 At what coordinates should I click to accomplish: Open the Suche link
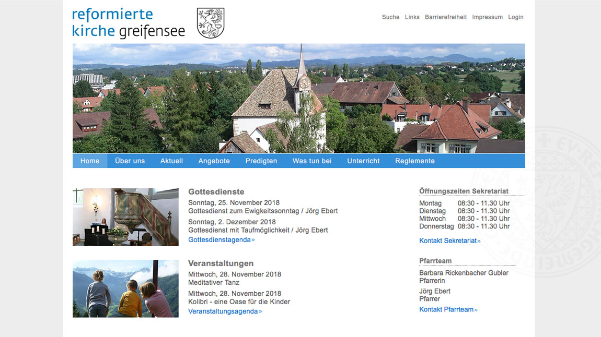click(x=390, y=17)
